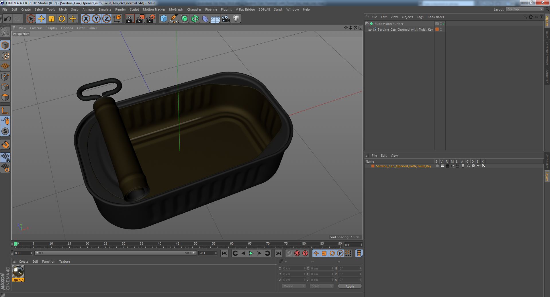This screenshot has width=550, height=297.
Task: Open Edit Render Settings icon
Action: tap(150, 19)
